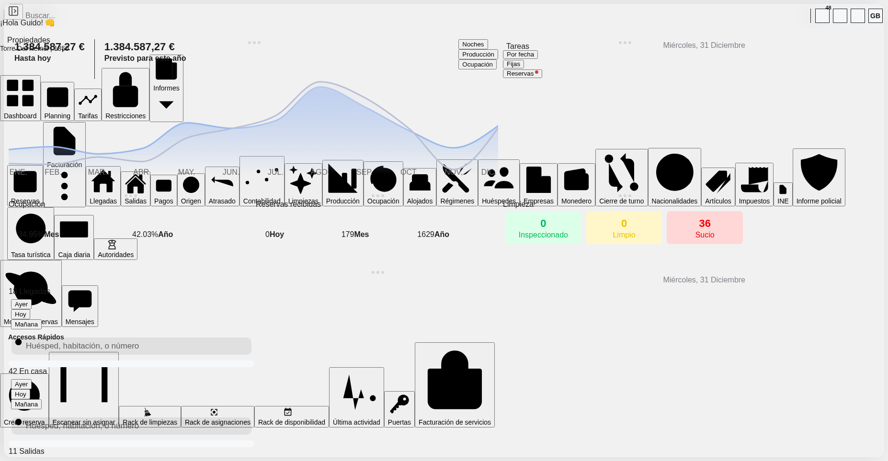Open the Restricciones lock icon
The image size is (888, 461).
[125, 94]
